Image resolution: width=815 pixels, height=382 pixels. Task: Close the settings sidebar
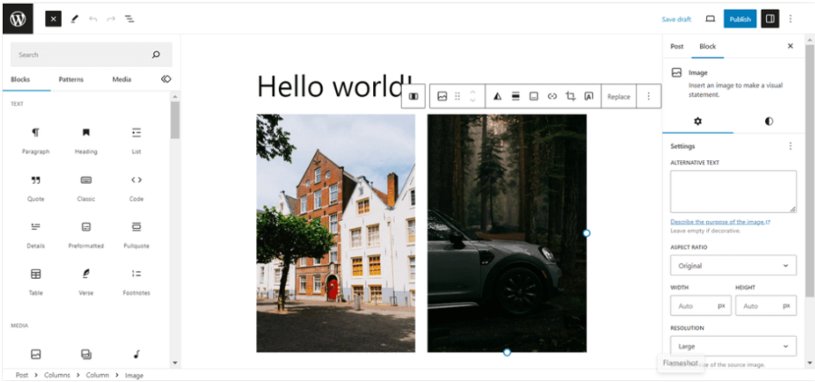(790, 46)
